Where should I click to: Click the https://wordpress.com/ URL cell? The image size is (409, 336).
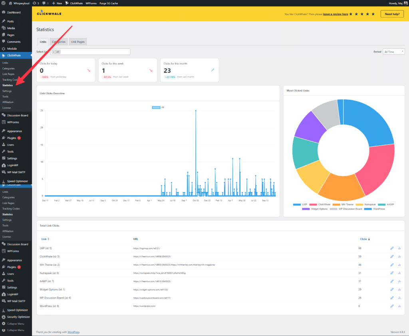tap(144, 306)
